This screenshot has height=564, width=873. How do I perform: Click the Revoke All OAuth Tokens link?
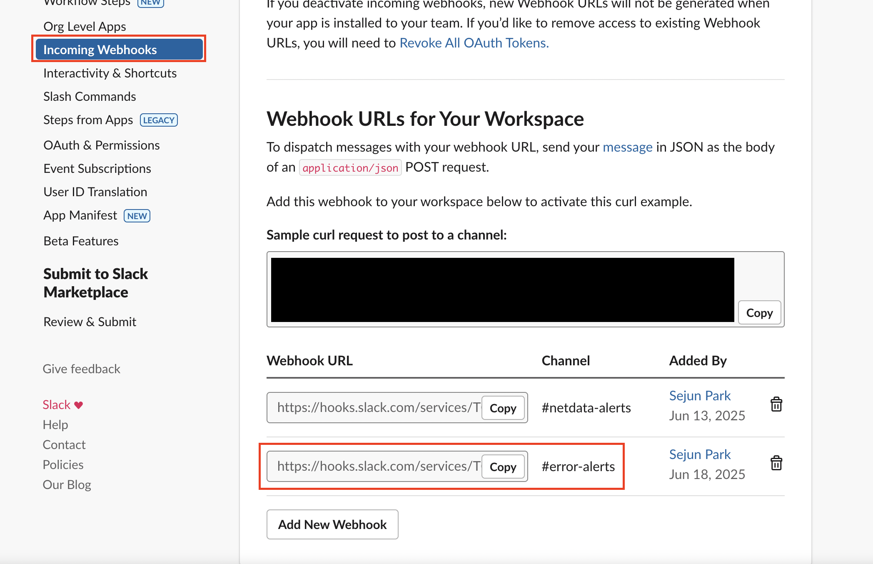pos(474,43)
